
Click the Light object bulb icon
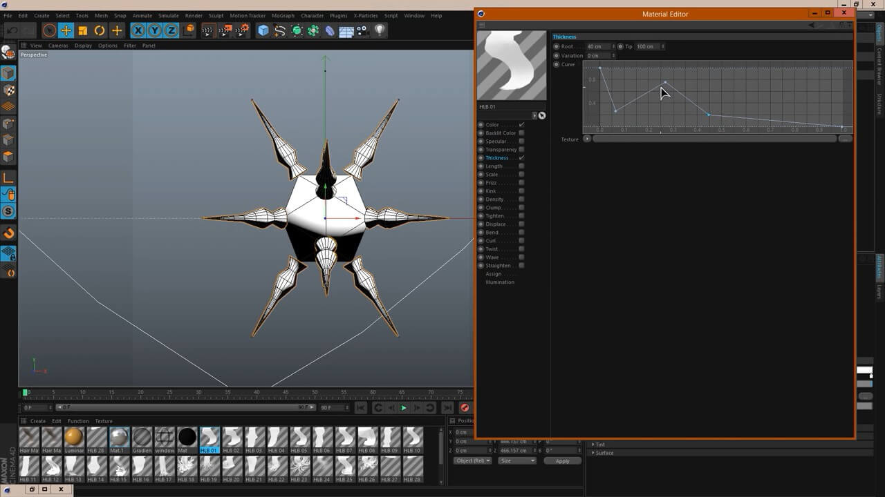coord(380,30)
